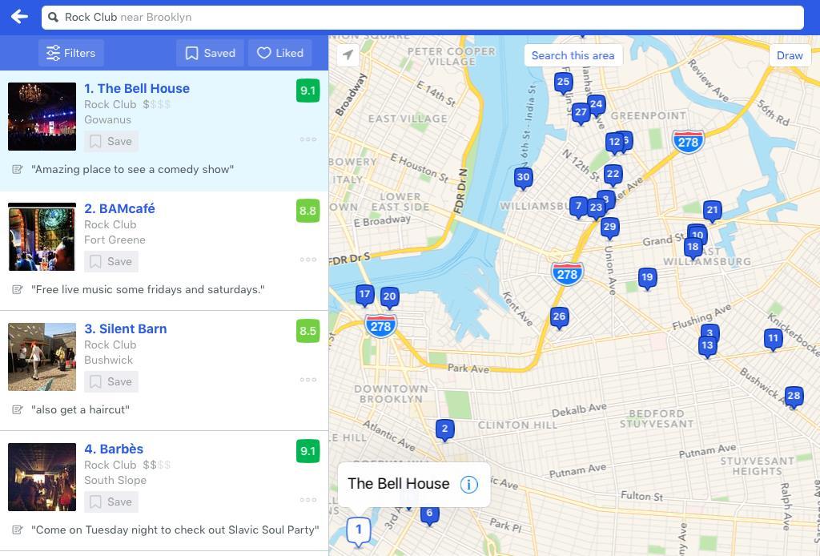This screenshot has width=820, height=556.
Task: Click the BAMcafé 8.8 rating badge
Action: click(308, 211)
